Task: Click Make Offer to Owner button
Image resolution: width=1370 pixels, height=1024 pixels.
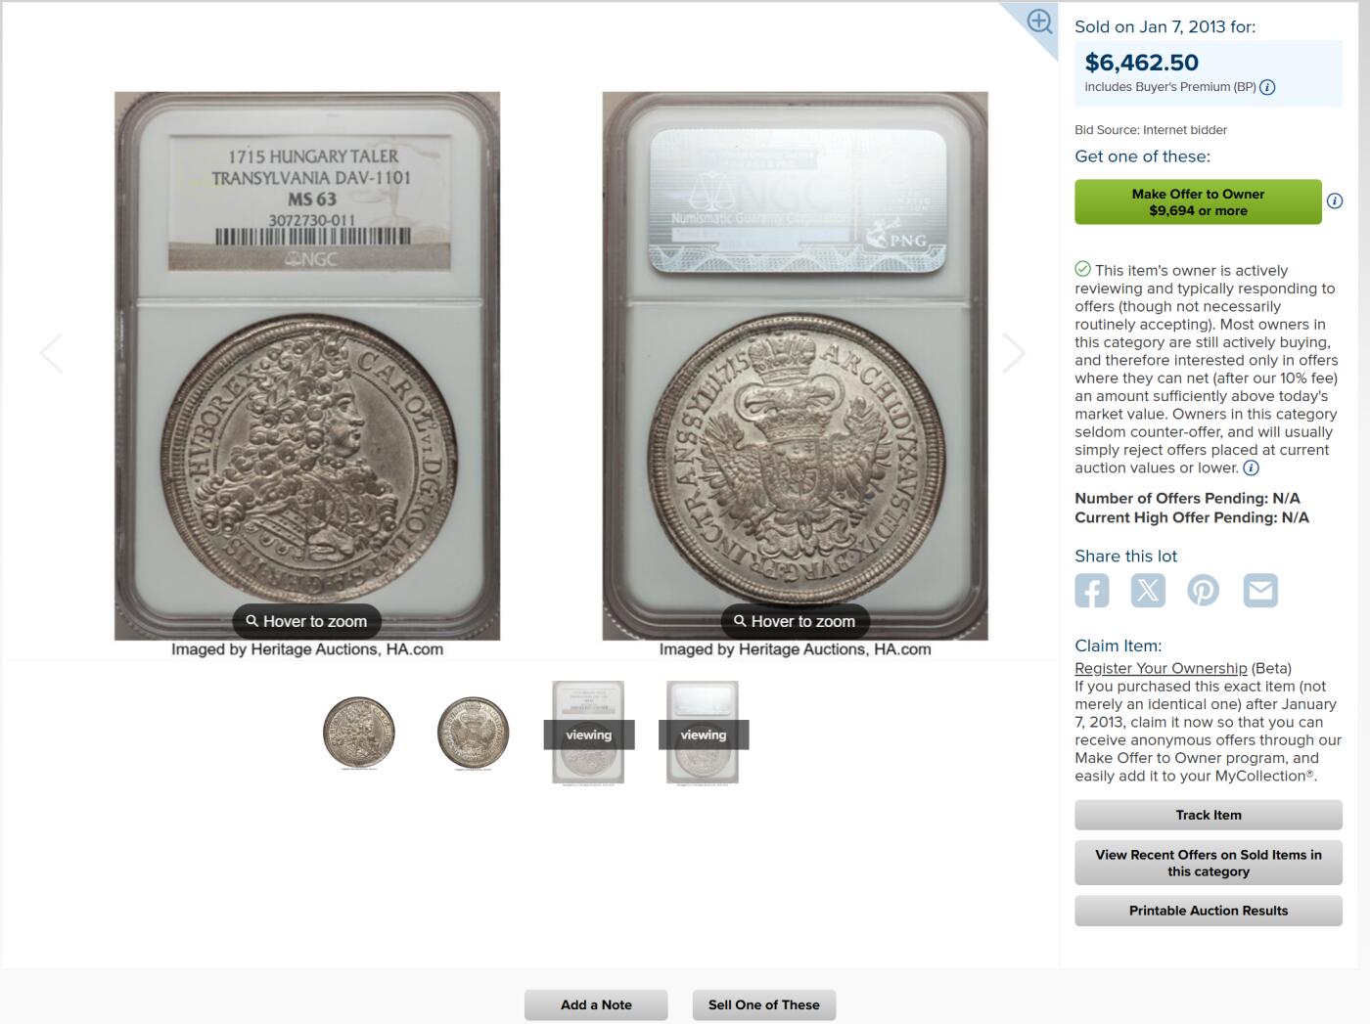Action: [x=1198, y=201]
